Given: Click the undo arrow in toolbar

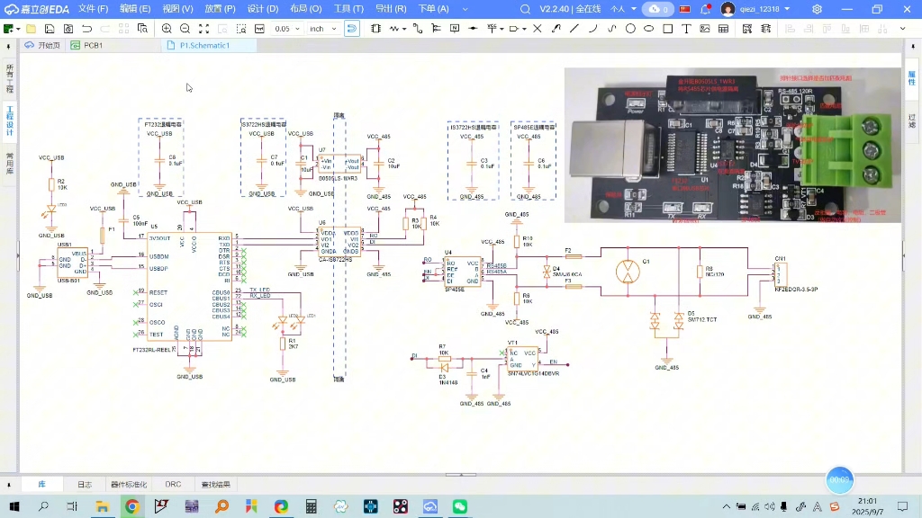Looking at the screenshot, I should coord(87,29).
